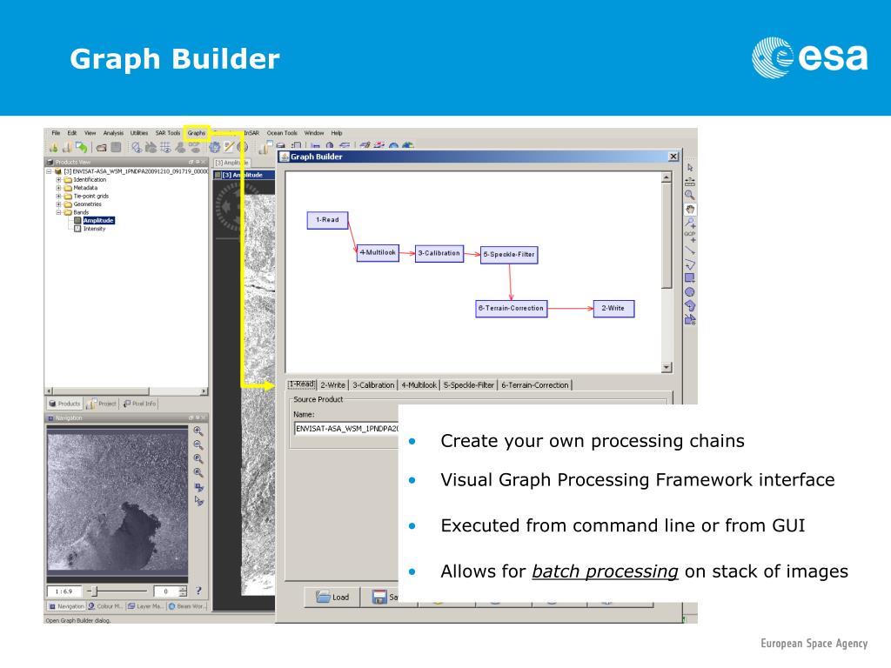Open the Colour Manipulation panel tab

[105, 606]
